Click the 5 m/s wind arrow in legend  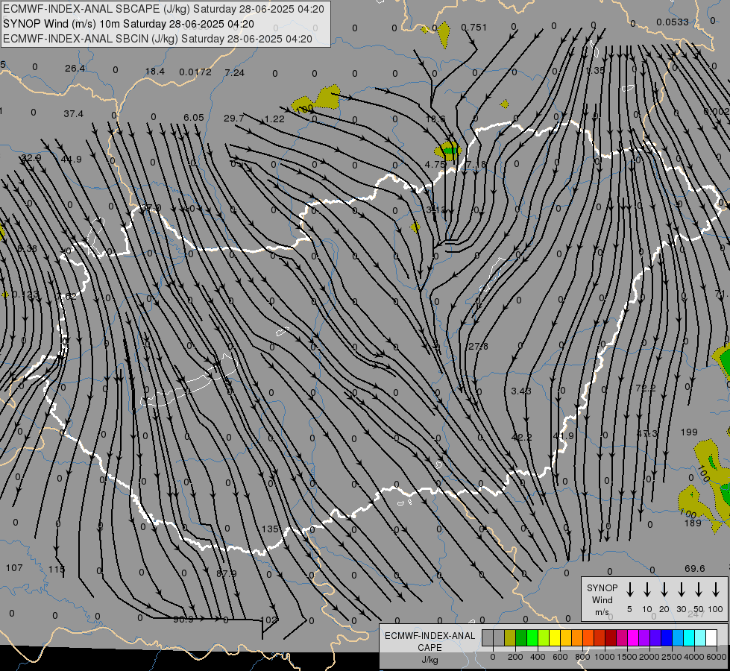[x=629, y=589]
